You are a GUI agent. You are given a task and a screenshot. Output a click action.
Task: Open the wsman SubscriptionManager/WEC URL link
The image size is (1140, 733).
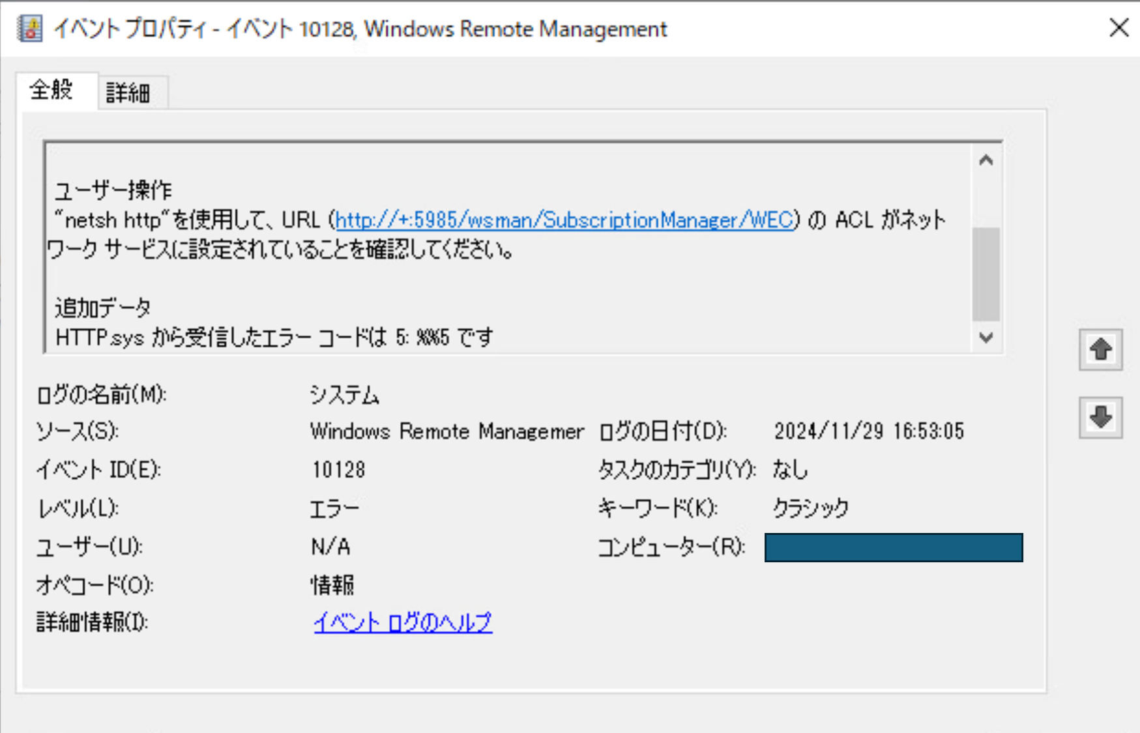tap(564, 220)
